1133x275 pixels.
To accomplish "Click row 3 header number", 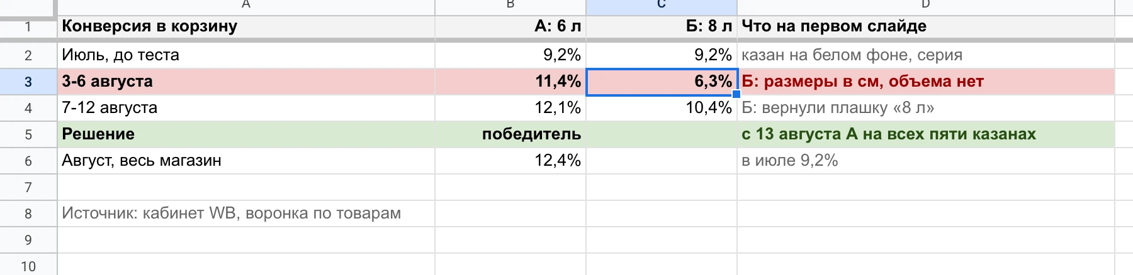I will (x=28, y=82).
